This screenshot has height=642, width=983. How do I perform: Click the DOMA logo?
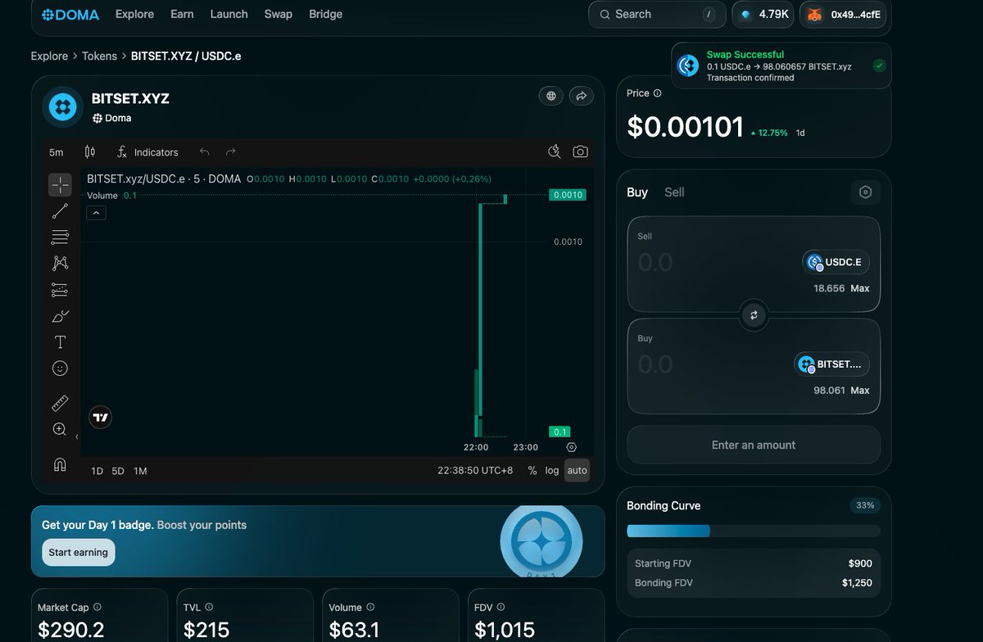(70, 15)
